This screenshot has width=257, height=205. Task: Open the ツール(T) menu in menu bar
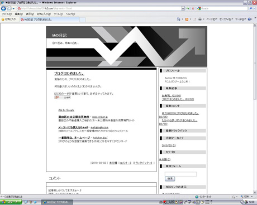[58, 14]
